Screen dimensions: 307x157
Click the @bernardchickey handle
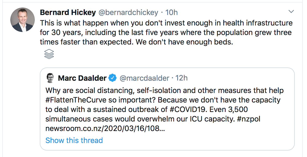[x=128, y=12]
